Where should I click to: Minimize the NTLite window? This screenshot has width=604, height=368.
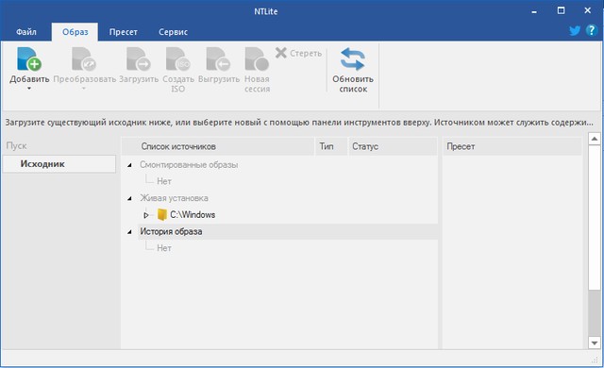534,11
